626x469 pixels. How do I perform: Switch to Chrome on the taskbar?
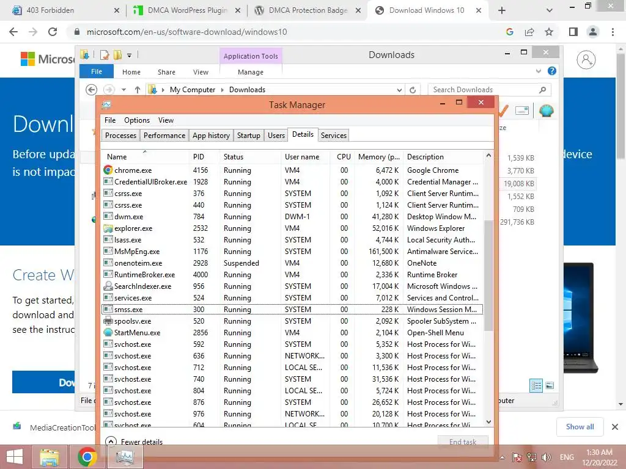tap(87, 457)
